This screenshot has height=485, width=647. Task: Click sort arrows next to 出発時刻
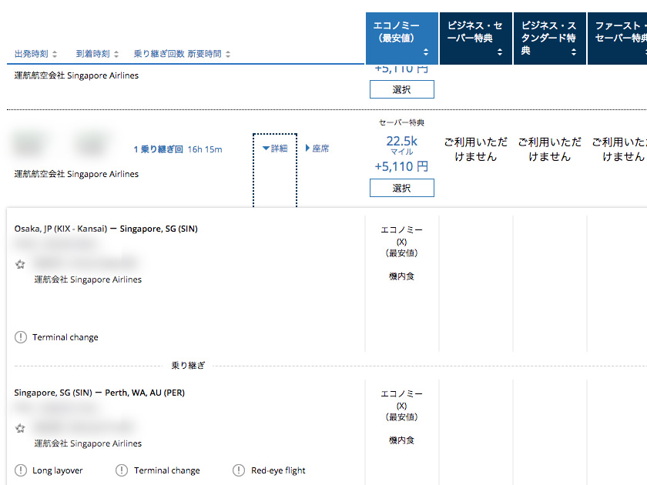point(53,54)
